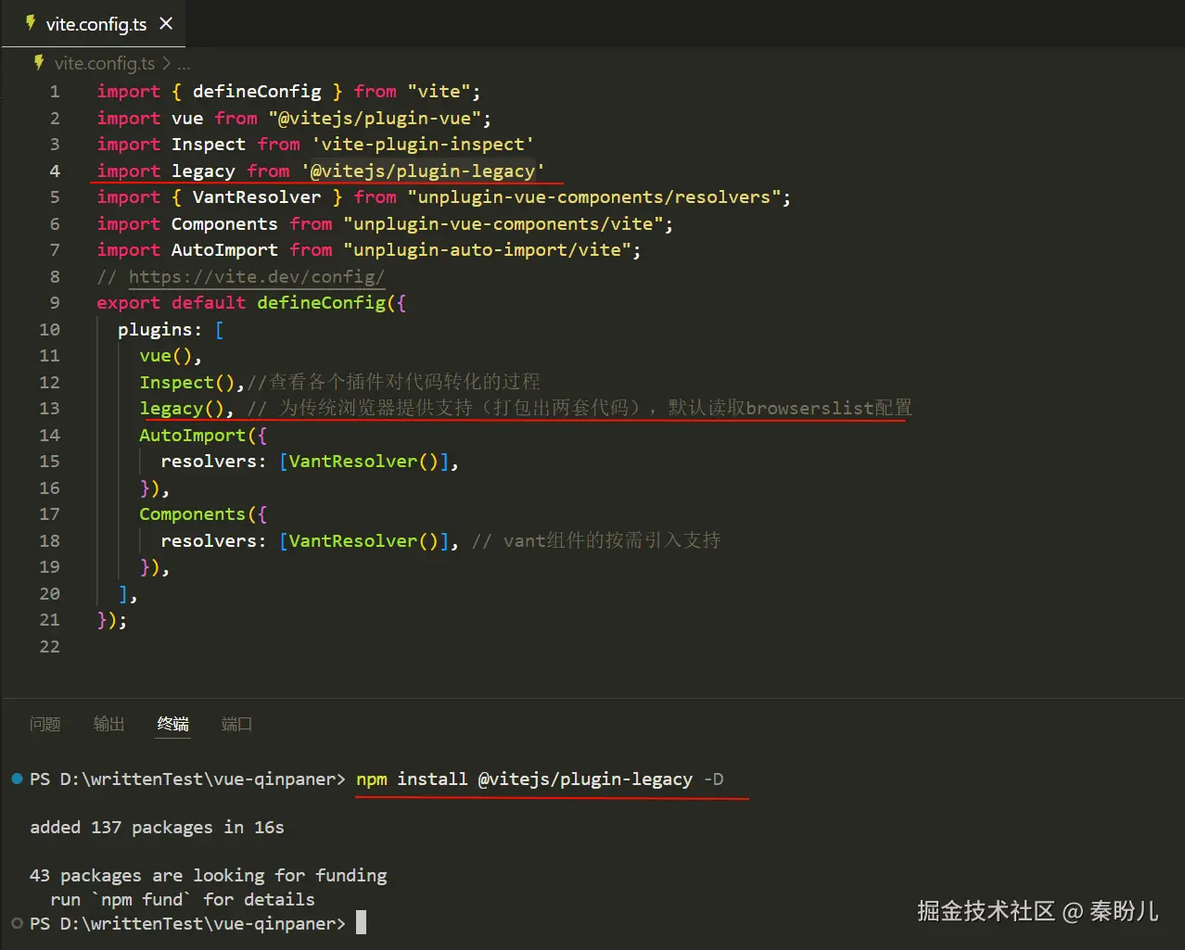Click AutoImport on line 14
Viewport: 1185px width, 950px height.
coord(192,435)
